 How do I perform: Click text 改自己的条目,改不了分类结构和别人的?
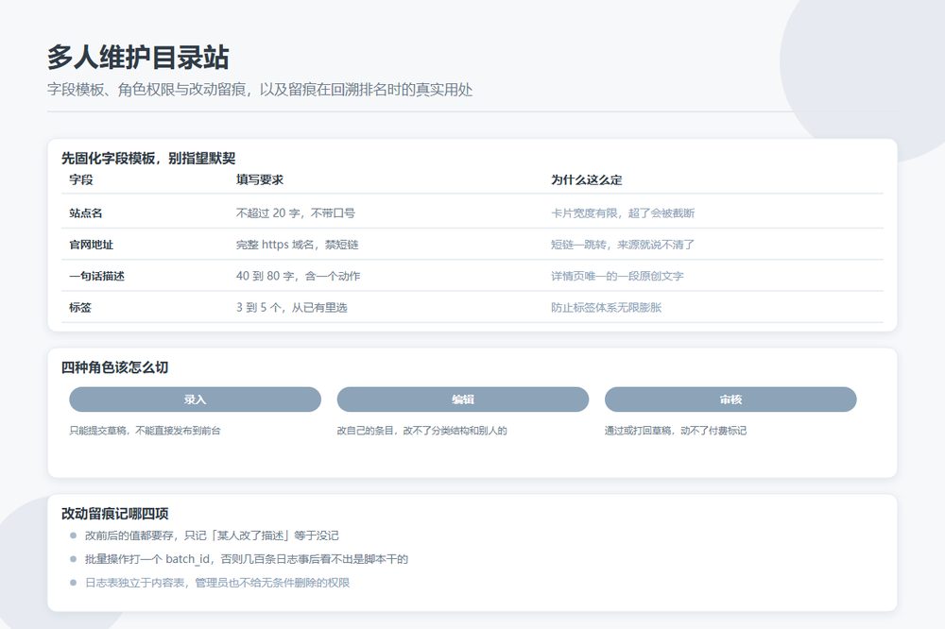pos(421,431)
